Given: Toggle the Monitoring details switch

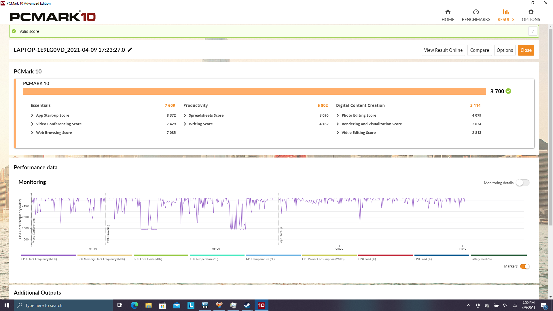Looking at the screenshot, I should pos(522,183).
